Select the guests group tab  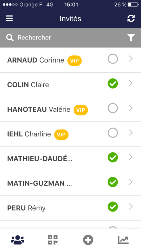(x=18, y=240)
